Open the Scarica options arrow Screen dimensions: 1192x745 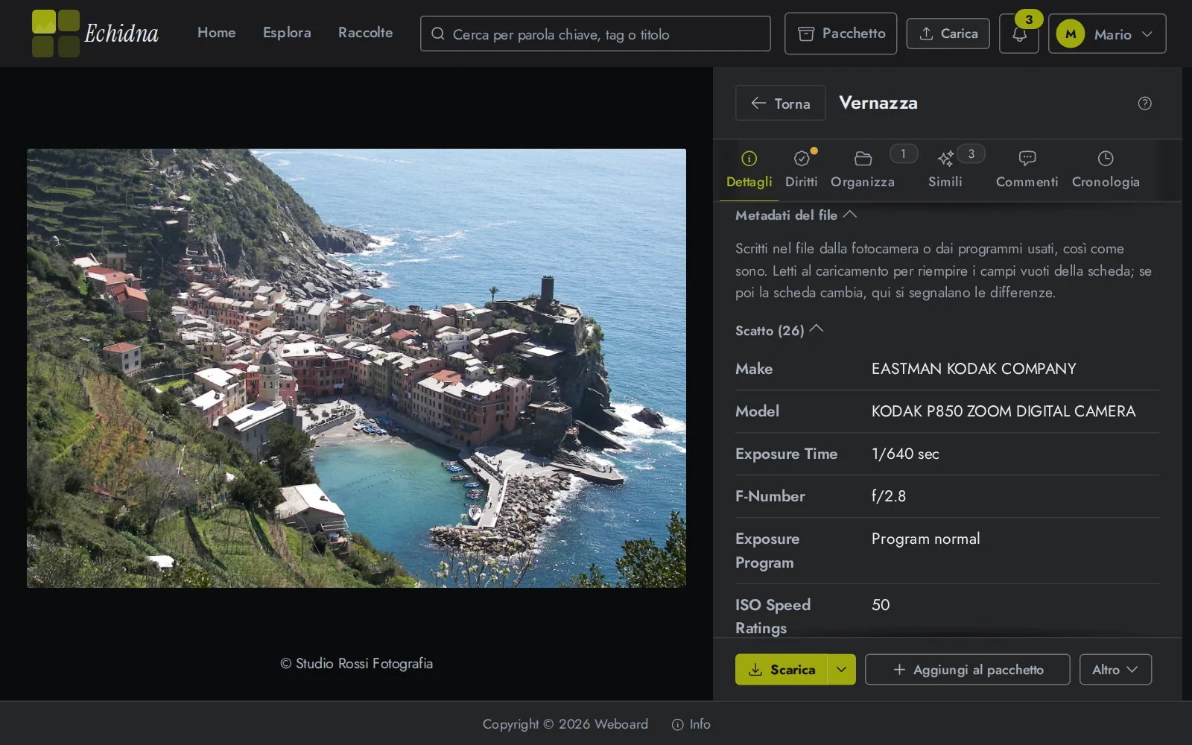(x=841, y=670)
